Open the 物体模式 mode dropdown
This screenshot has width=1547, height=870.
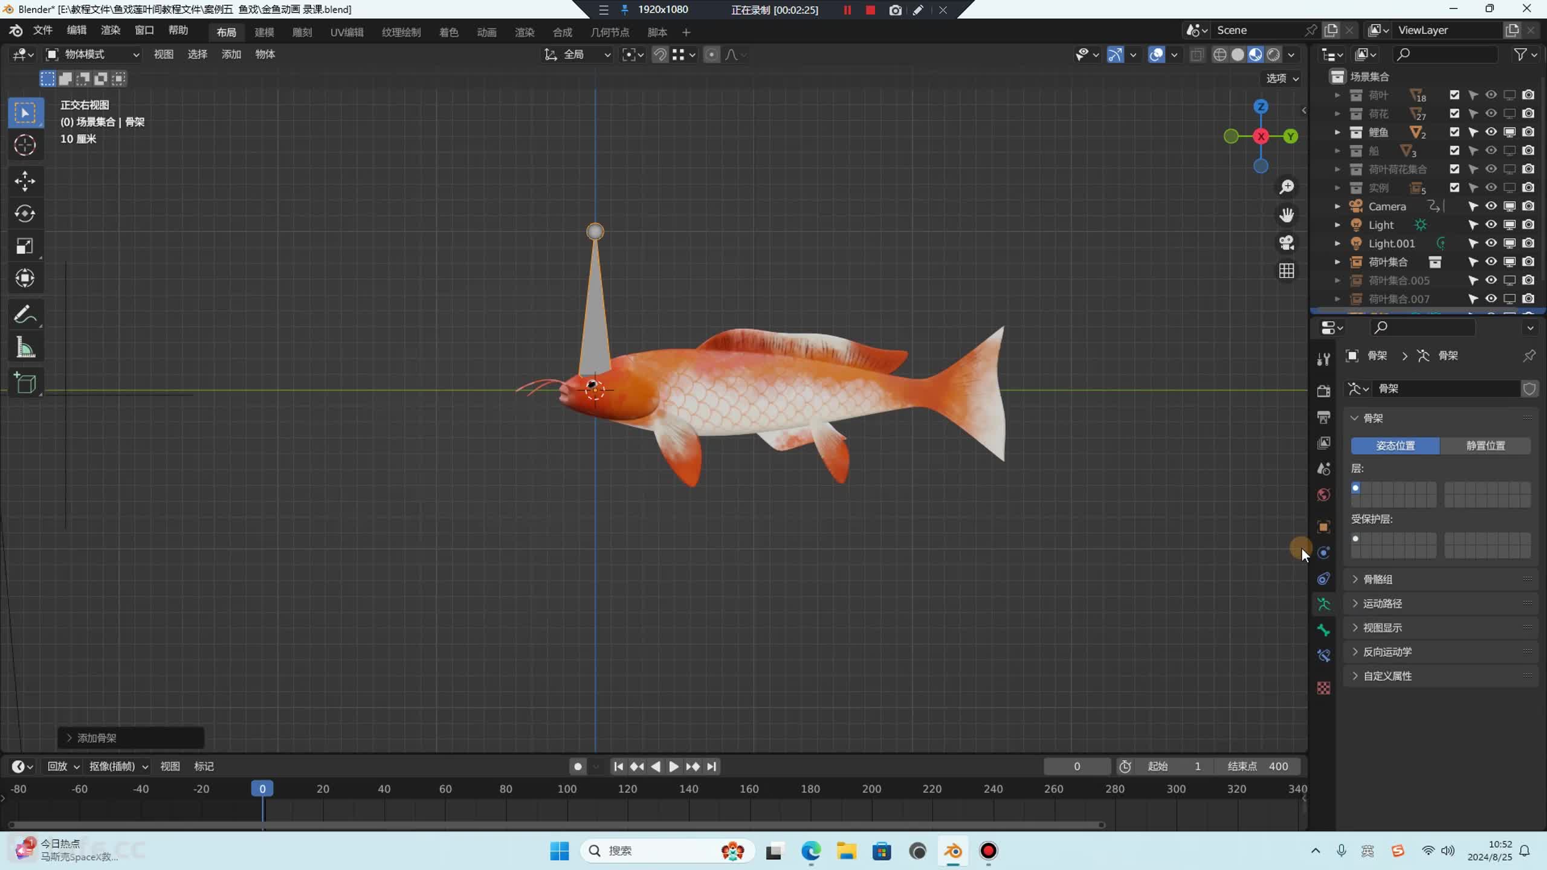93,54
